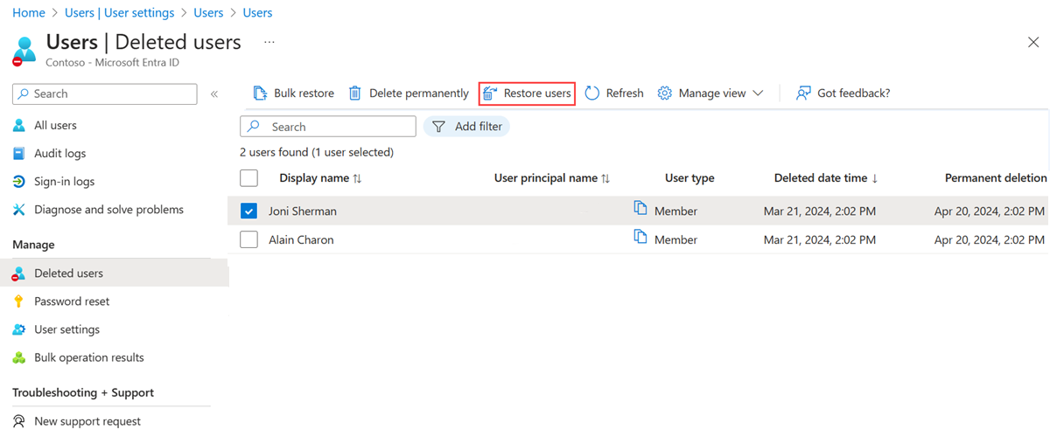Open the ellipsis more options menu

[269, 42]
